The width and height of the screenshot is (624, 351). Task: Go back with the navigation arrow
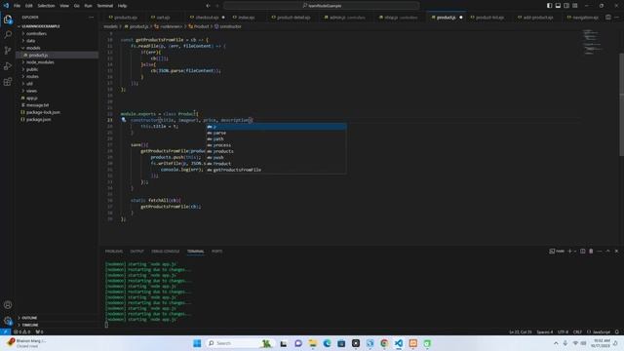(208, 6)
